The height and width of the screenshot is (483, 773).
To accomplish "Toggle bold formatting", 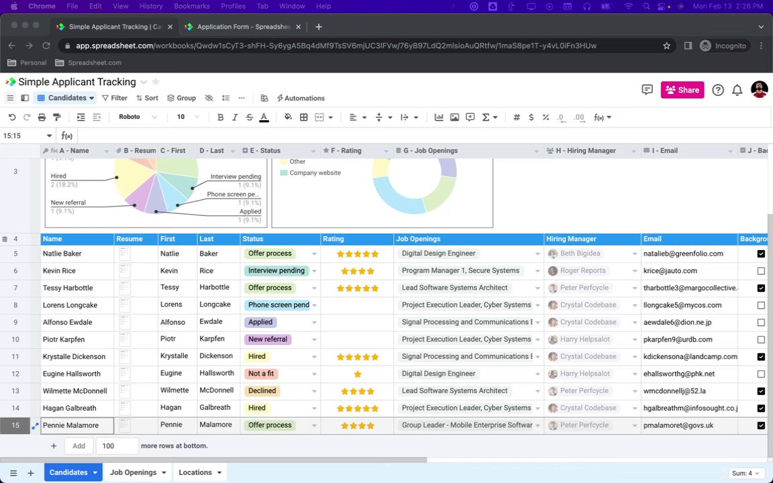I will click(x=220, y=117).
